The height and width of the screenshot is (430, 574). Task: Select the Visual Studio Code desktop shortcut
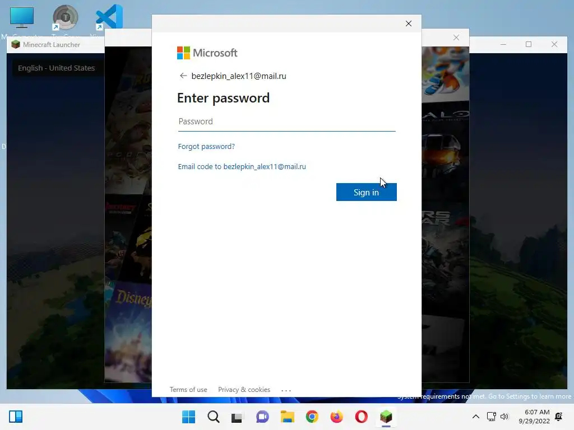[109, 17]
